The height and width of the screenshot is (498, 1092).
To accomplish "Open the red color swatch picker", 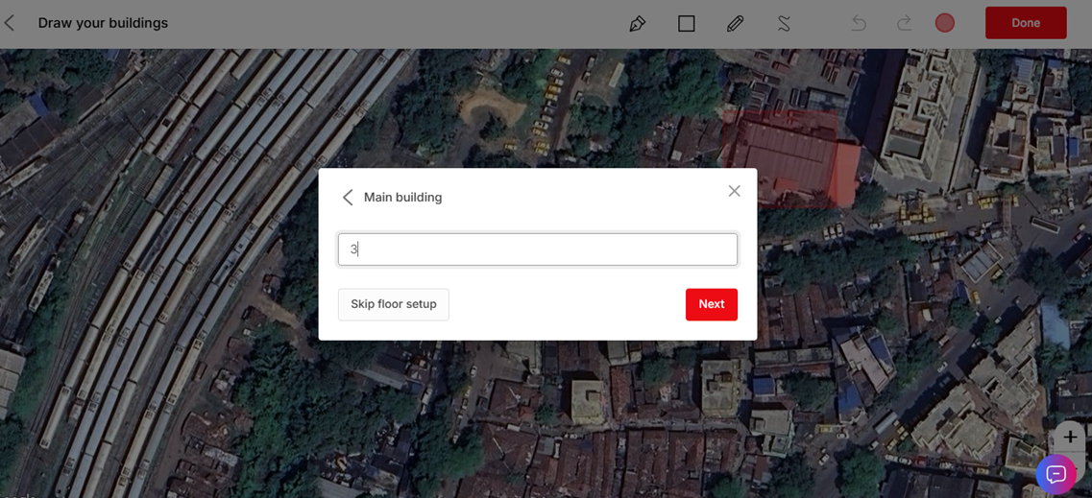I will pos(944,23).
